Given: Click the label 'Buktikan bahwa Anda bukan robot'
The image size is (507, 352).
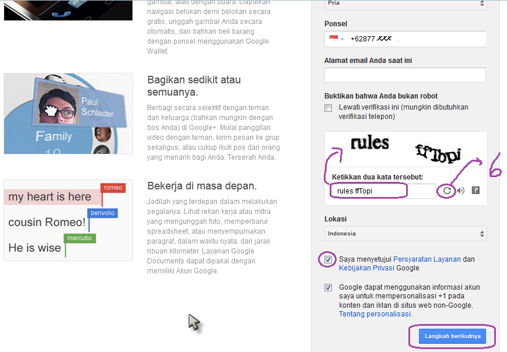Looking at the screenshot, I should click(x=381, y=96).
